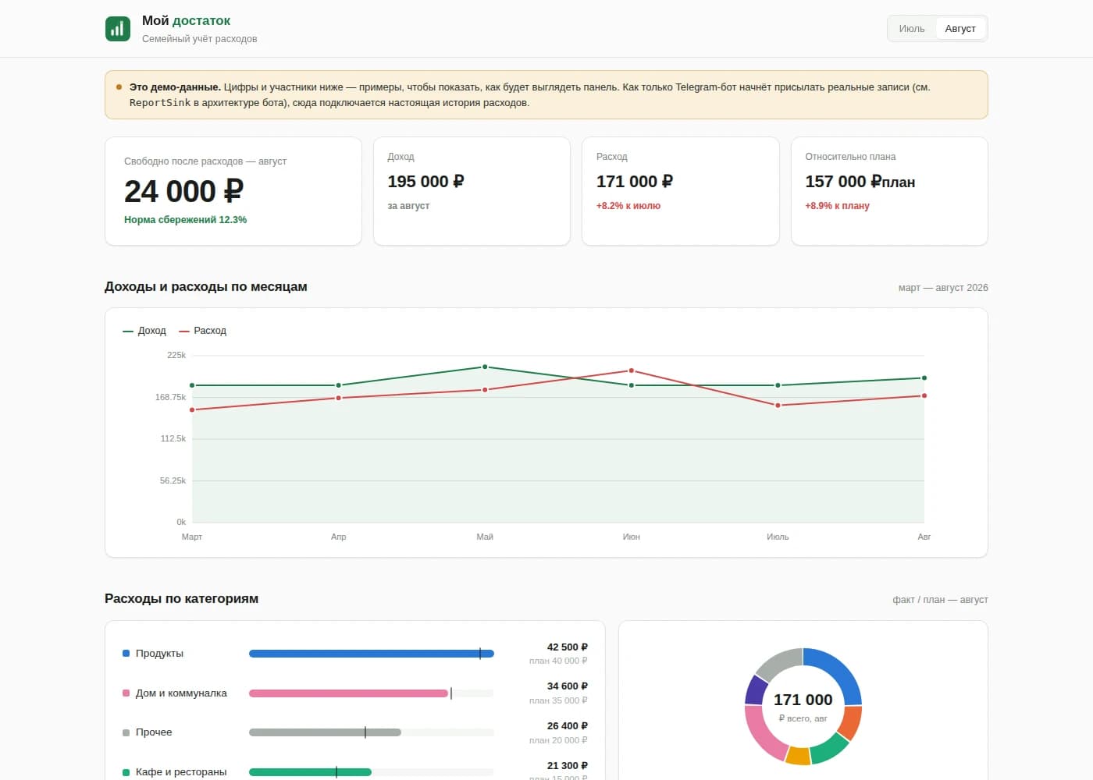Click the Май income data point
This screenshot has height=780, width=1093.
(485, 367)
